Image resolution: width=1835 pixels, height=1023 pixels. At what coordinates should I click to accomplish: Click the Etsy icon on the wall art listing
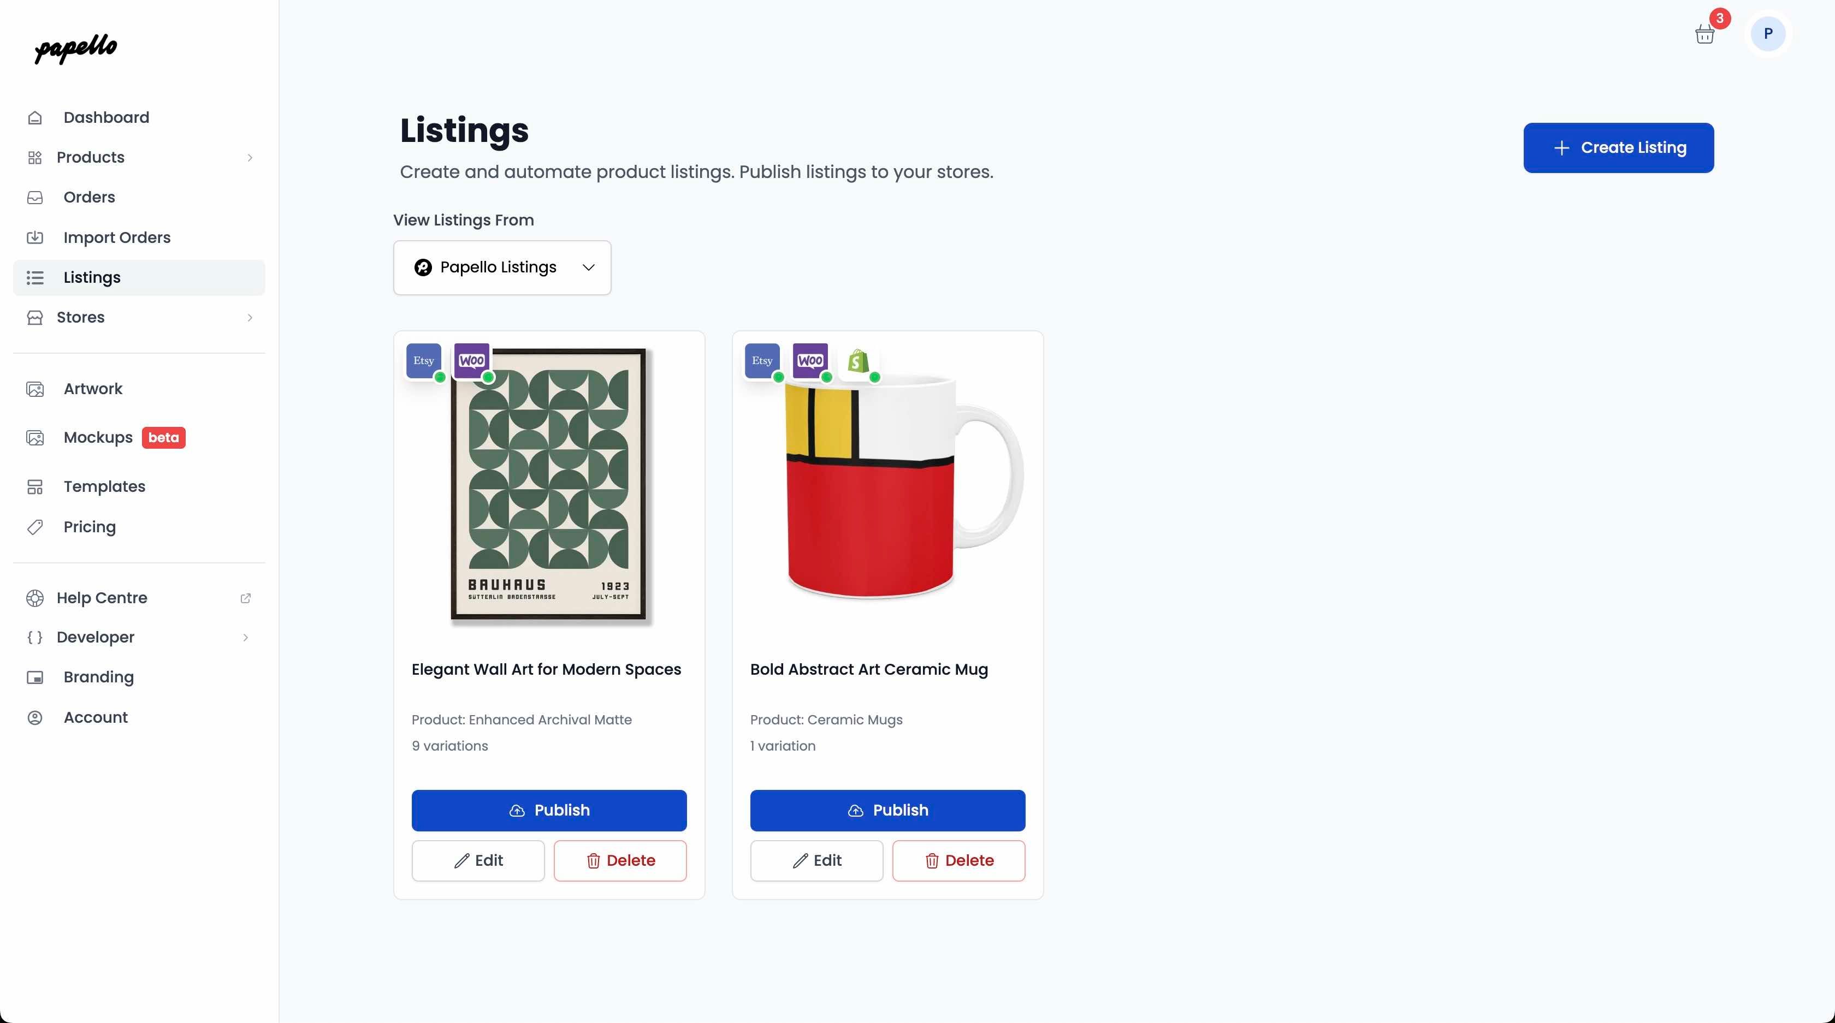423,361
